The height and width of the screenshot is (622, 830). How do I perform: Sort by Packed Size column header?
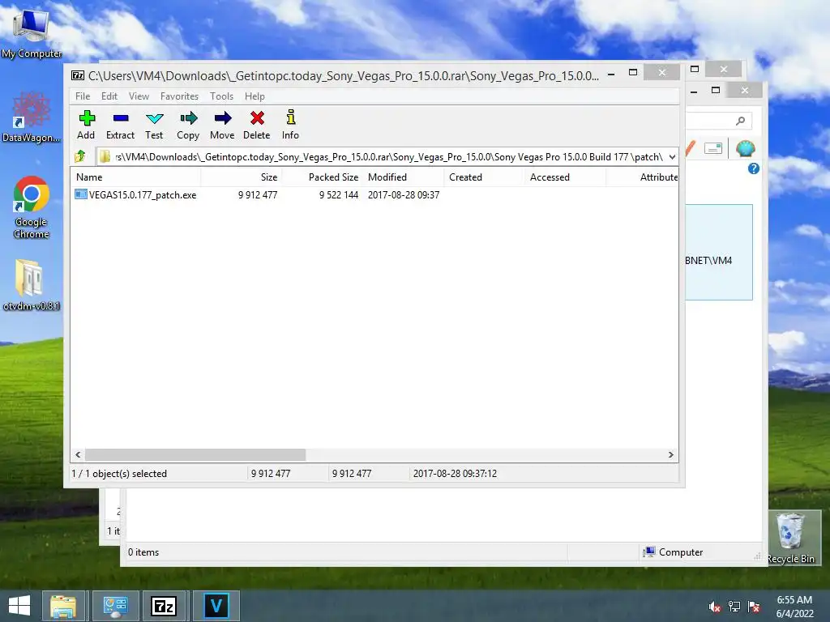(x=322, y=177)
